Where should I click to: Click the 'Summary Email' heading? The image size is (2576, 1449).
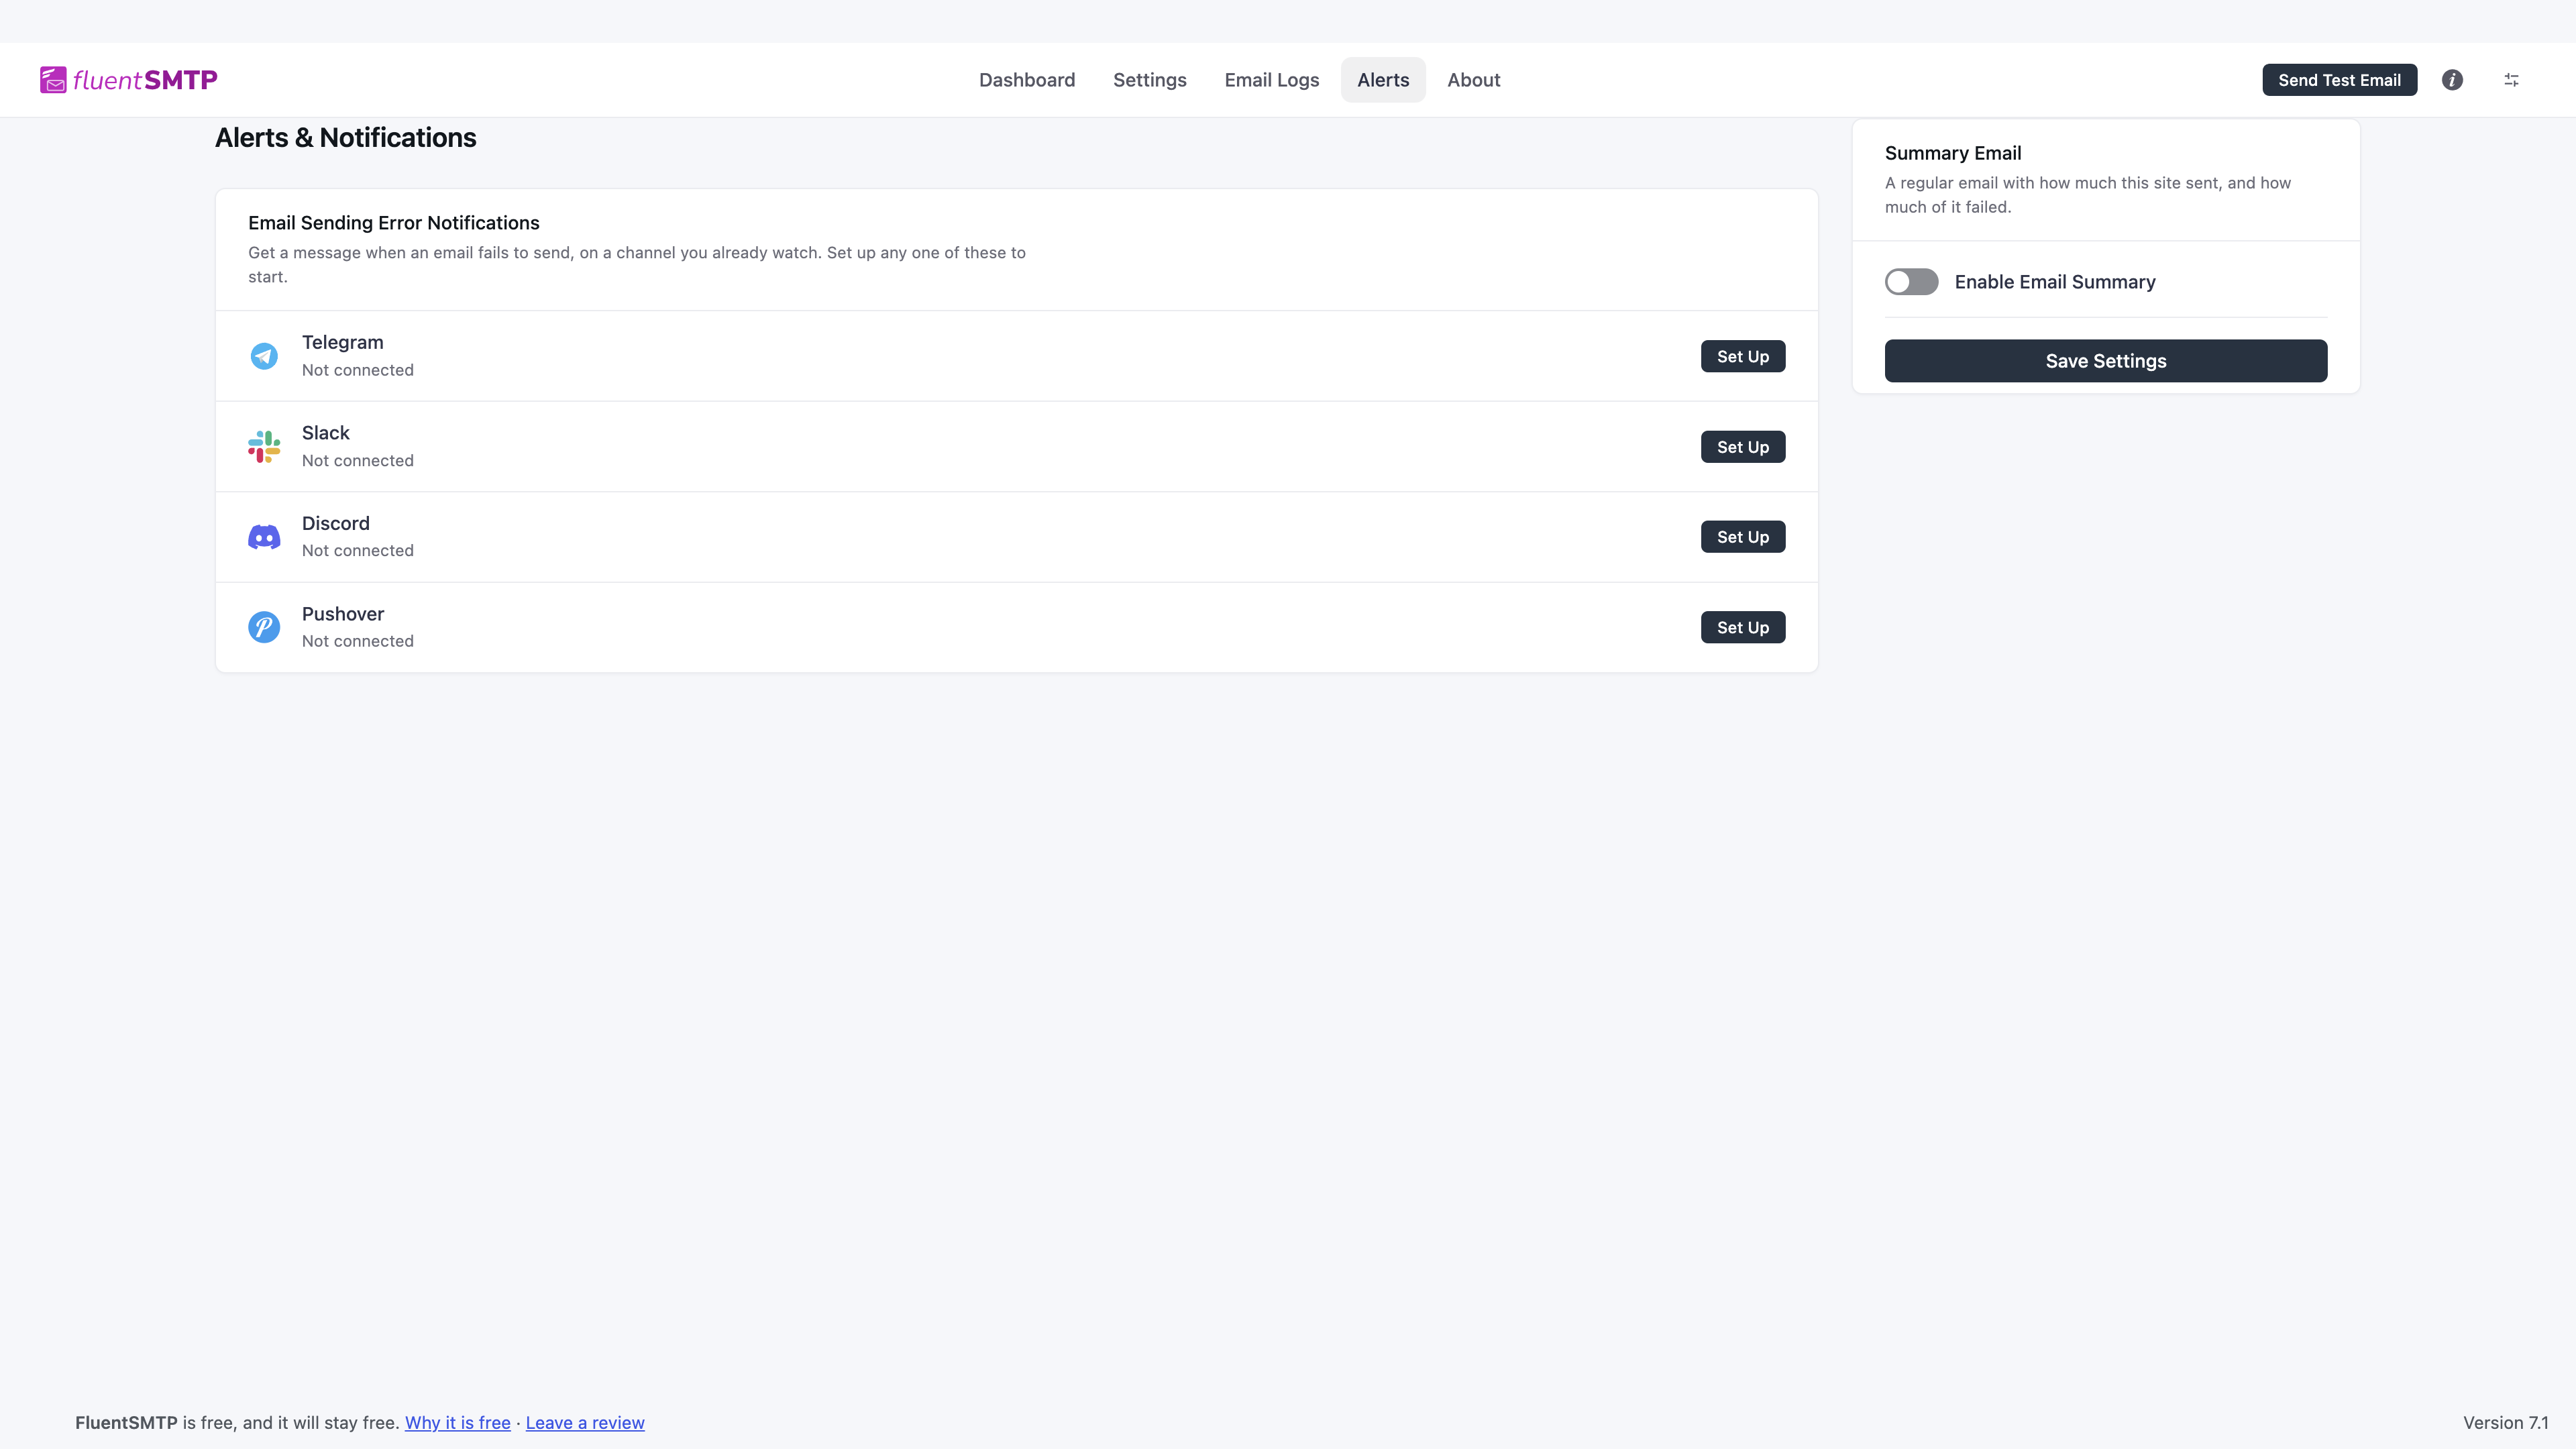[1953, 153]
